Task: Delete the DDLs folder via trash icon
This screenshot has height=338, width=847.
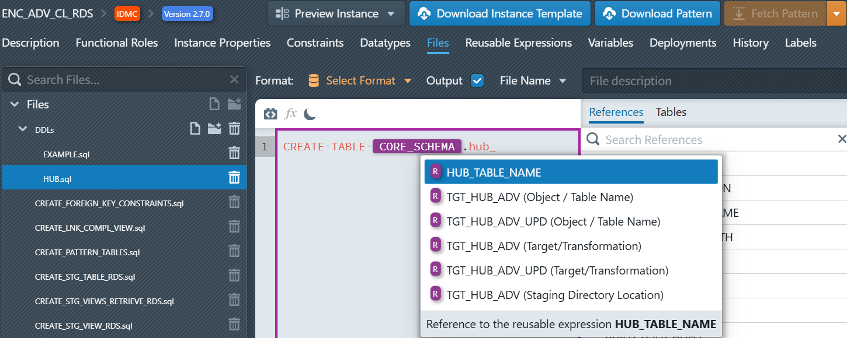Action: pyautogui.click(x=234, y=129)
